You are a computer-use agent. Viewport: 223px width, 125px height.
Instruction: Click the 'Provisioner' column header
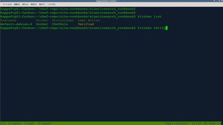coord(63,20)
